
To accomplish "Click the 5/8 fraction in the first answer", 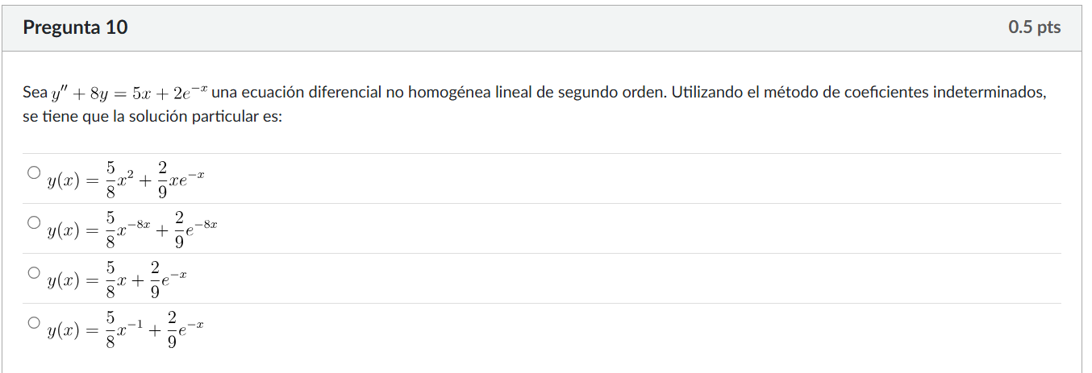I will pos(110,180).
